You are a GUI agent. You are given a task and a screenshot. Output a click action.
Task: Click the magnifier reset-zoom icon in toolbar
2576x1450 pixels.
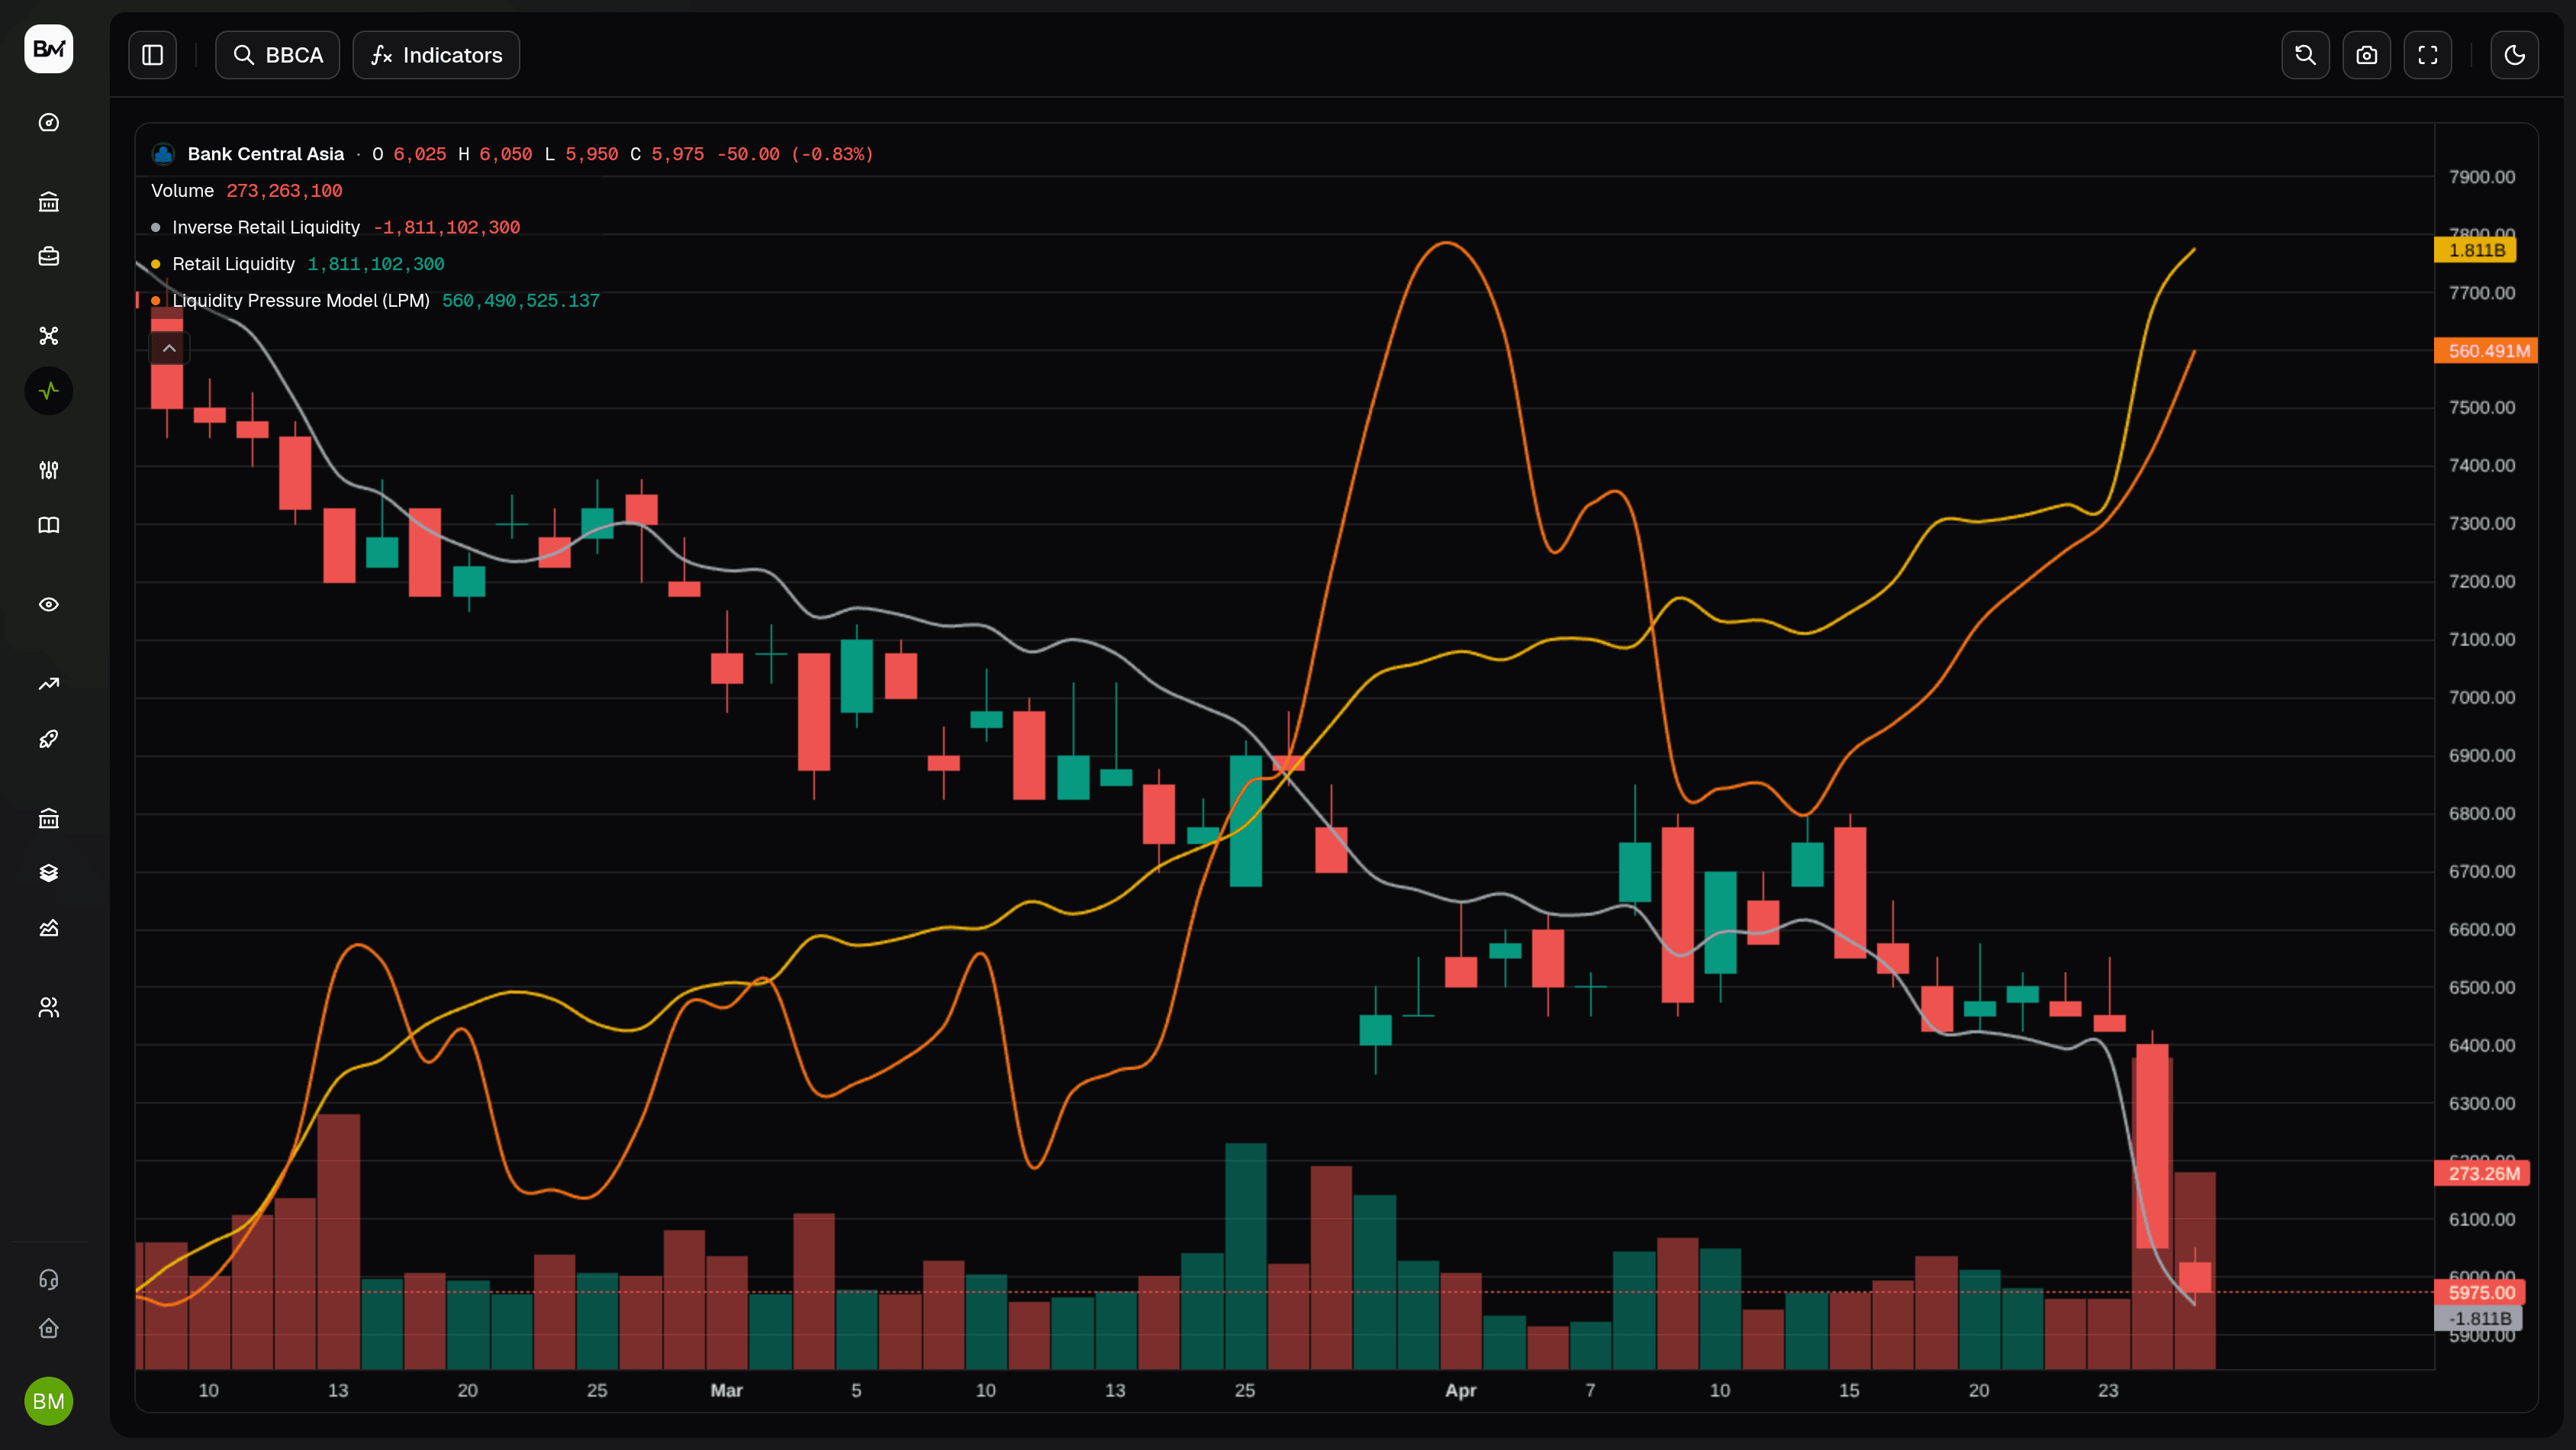tap(2306, 55)
